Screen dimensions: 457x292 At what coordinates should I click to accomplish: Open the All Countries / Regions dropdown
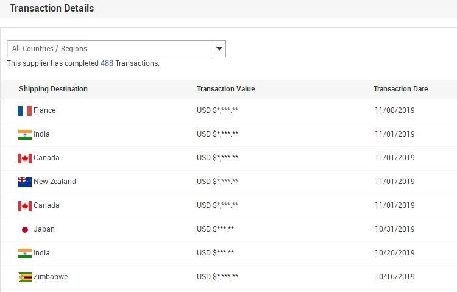coord(110,49)
